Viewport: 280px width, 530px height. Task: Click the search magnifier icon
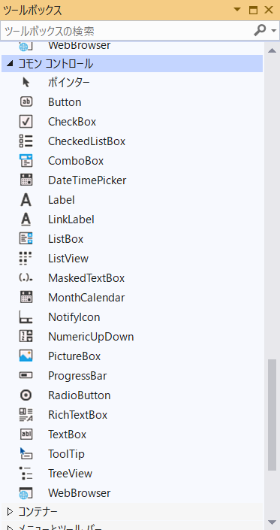(260, 31)
